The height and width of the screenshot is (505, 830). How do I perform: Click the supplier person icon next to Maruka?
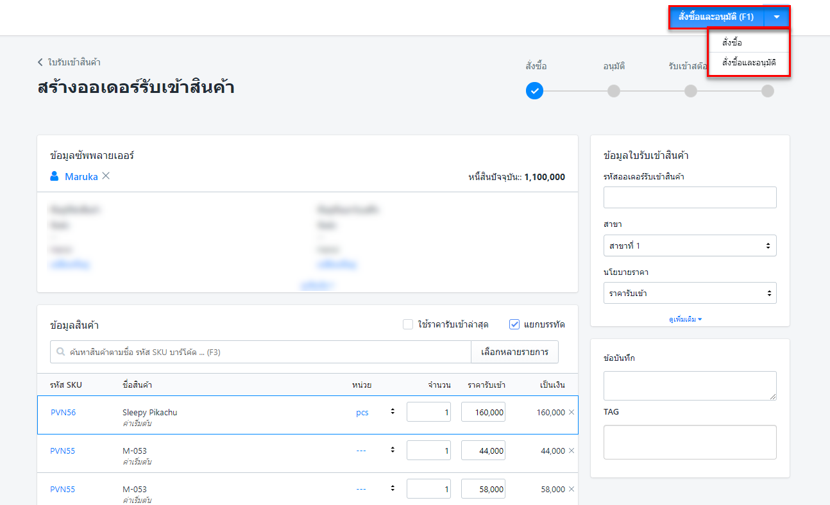tap(55, 176)
